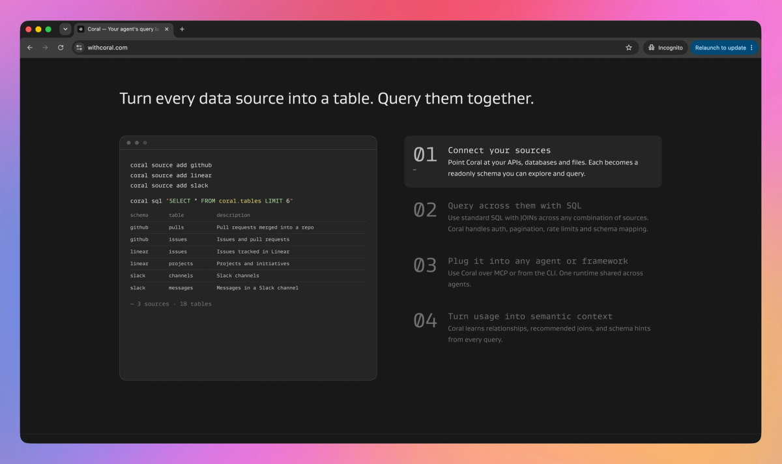Click "Issues tracked in Linear" cell

point(253,252)
